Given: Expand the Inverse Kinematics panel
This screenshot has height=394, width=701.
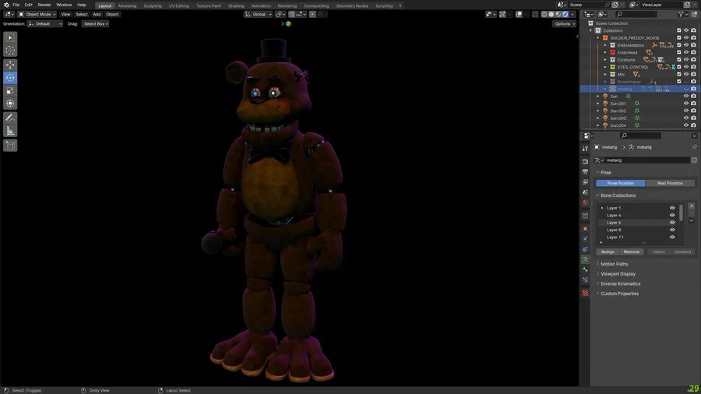Looking at the screenshot, I should (620, 283).
